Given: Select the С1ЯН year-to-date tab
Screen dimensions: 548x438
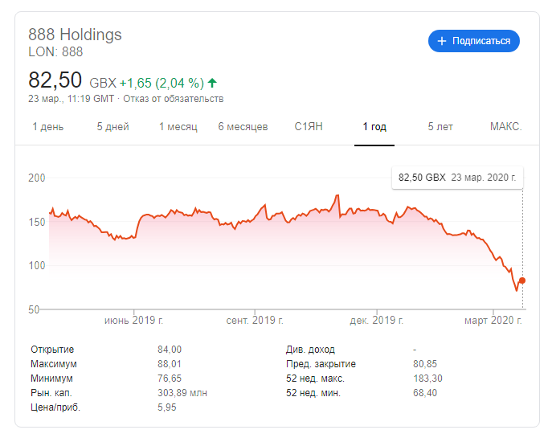Looking at the screenshot, I should click(309, 127).
